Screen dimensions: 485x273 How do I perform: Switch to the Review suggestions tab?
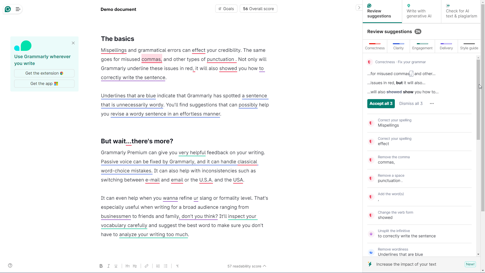tap(382, 11)
